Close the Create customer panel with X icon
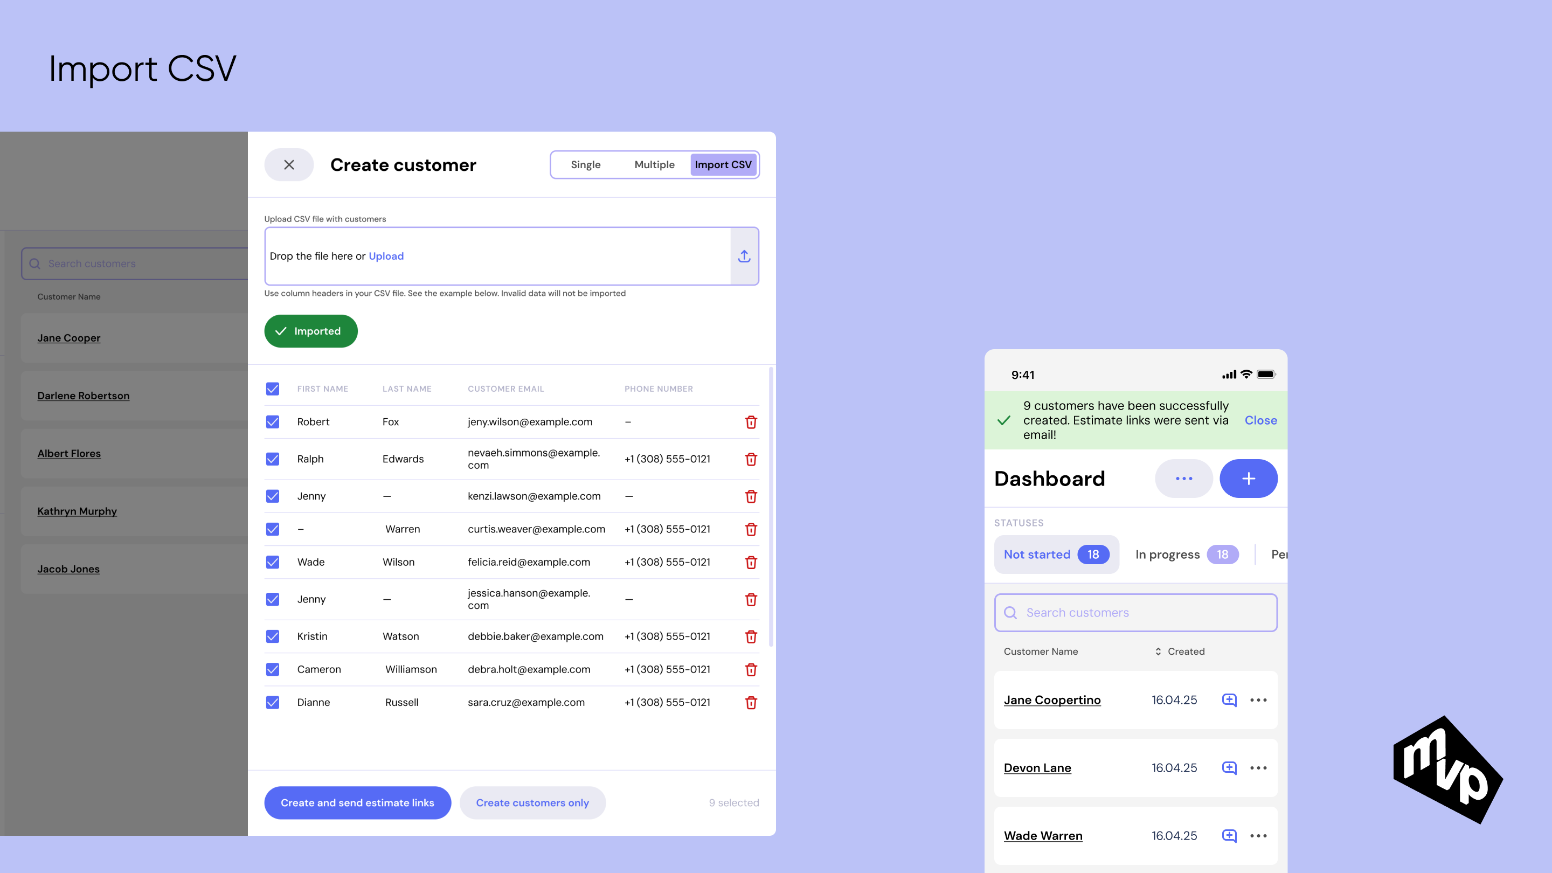 pos(289,164)
